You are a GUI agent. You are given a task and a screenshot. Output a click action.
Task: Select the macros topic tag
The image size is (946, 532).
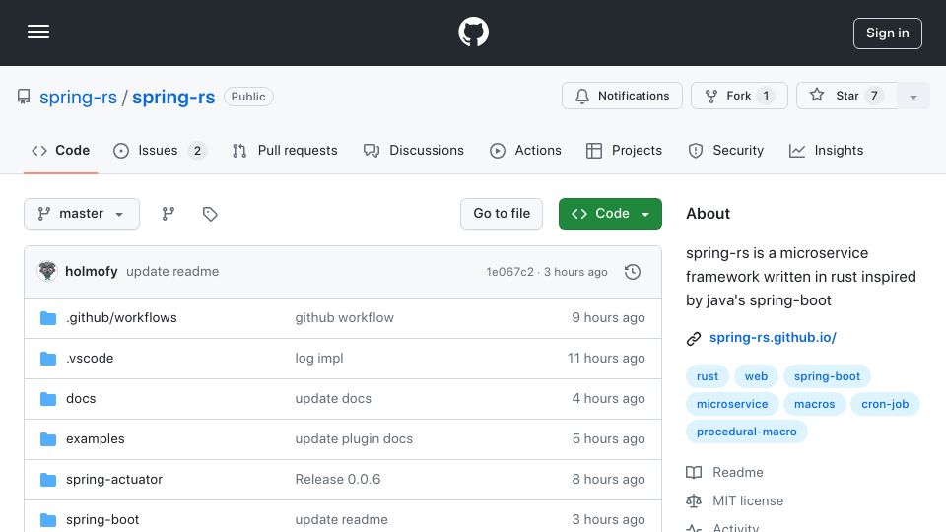point(815,404)
